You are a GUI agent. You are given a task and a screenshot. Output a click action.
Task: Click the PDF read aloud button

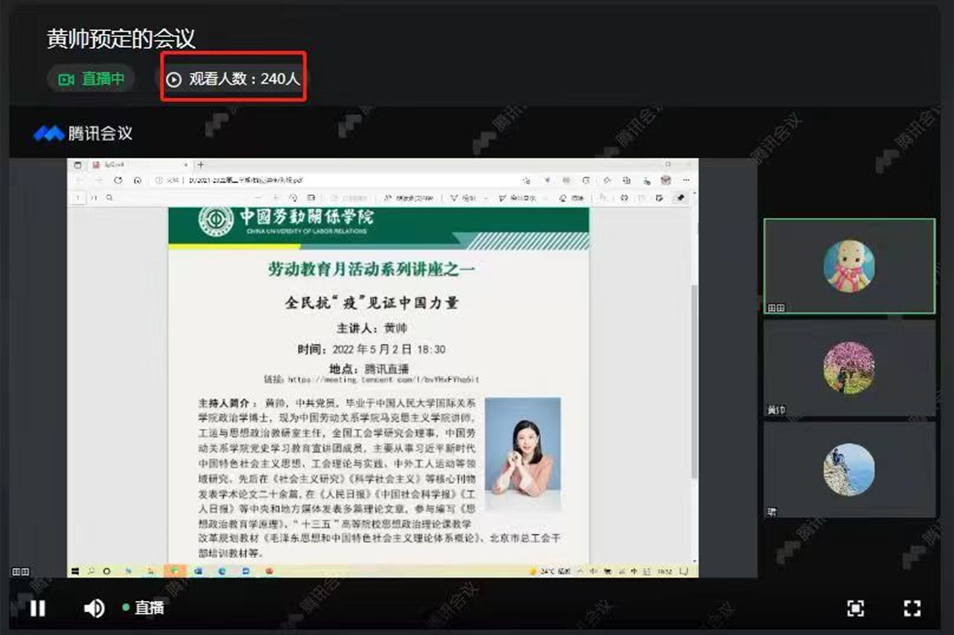click(408, 198)
